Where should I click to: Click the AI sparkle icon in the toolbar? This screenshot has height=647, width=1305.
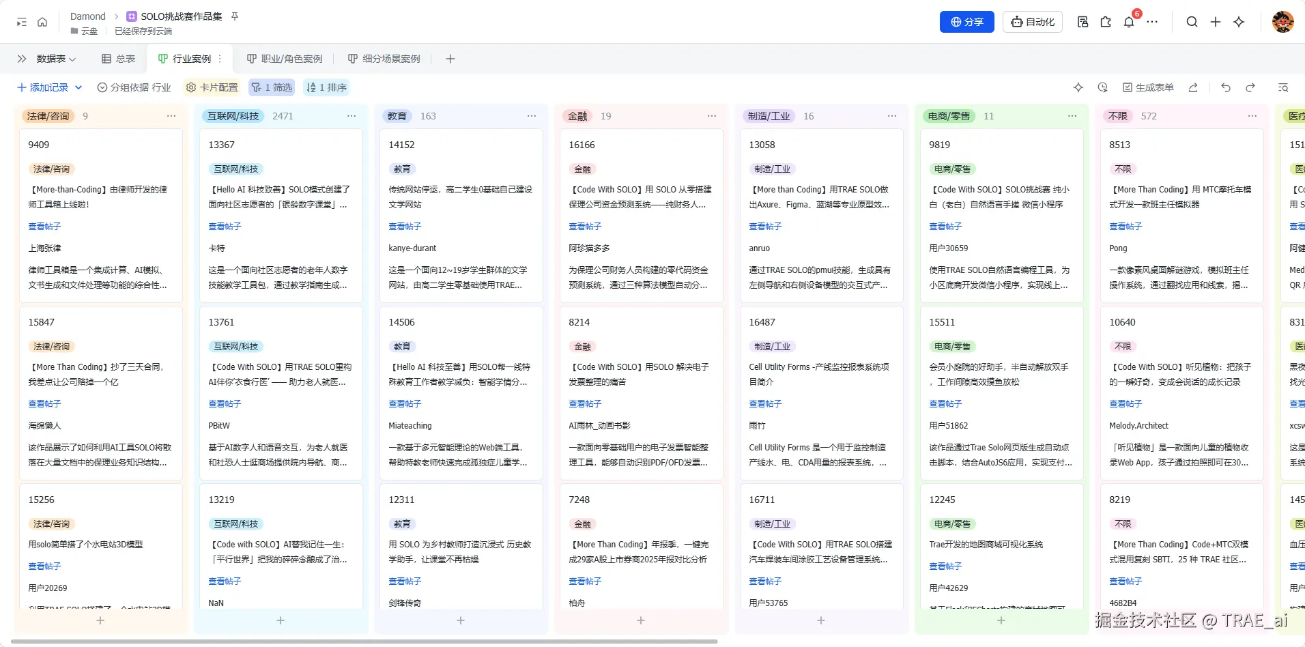[1078, 87]
